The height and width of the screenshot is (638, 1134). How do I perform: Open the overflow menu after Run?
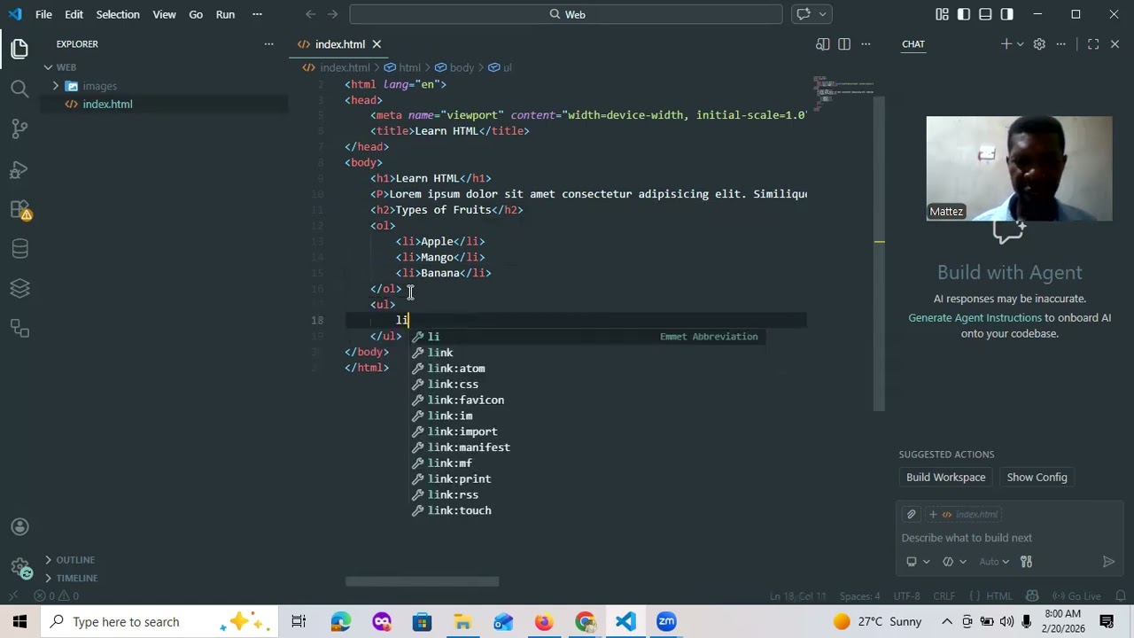tap(257, 14)
